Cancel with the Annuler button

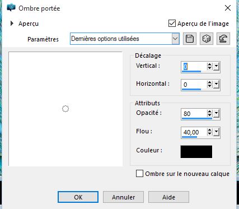[x=123, y=197]
